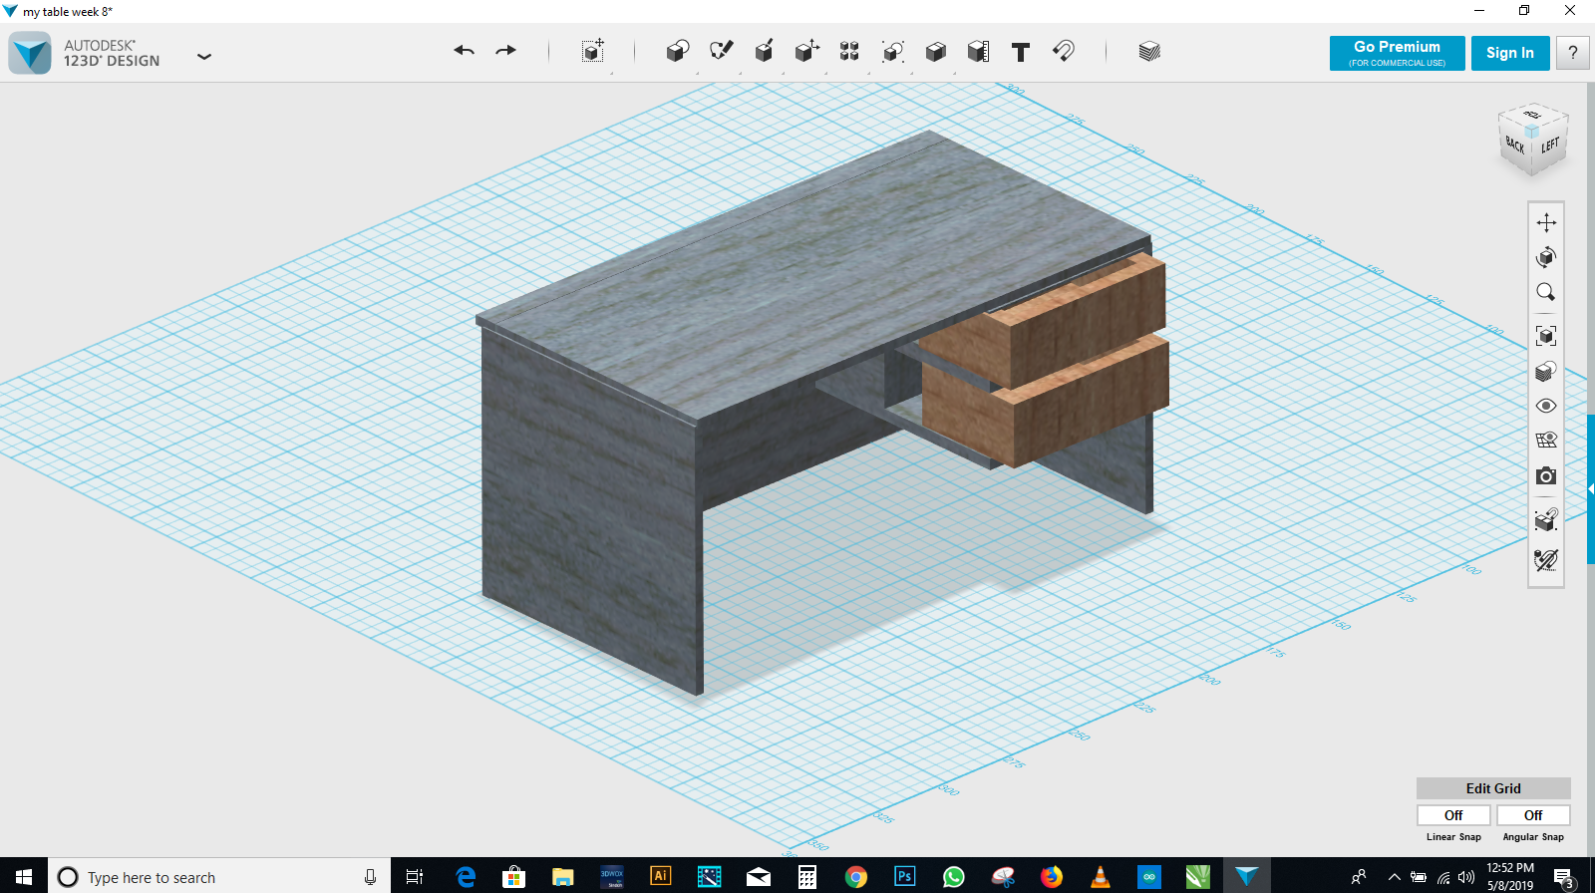The width and height of the screenshot is (1595, 893).
Task: Click the Pattern tool icon
Action: pos(849,52)
